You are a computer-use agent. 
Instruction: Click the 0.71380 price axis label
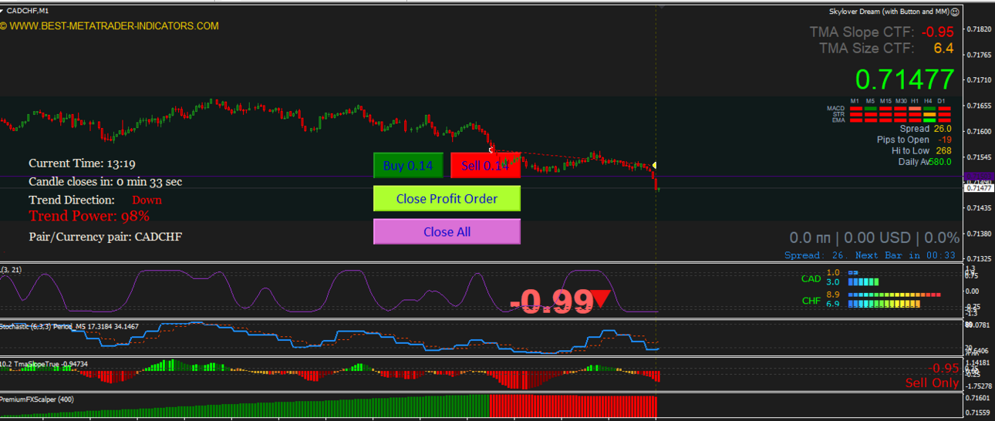(x=980, y=233)
